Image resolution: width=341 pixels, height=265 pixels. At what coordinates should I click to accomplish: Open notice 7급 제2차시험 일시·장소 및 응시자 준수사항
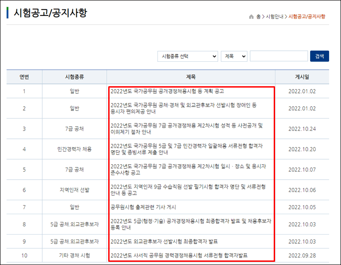188,170
